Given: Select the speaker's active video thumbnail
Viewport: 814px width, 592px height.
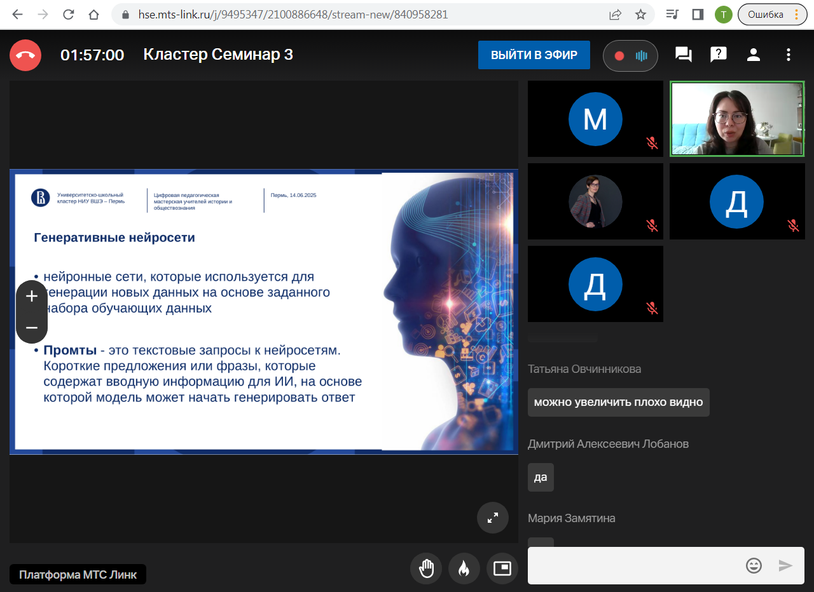Looking at the screenshot, I should click(737, 119).
